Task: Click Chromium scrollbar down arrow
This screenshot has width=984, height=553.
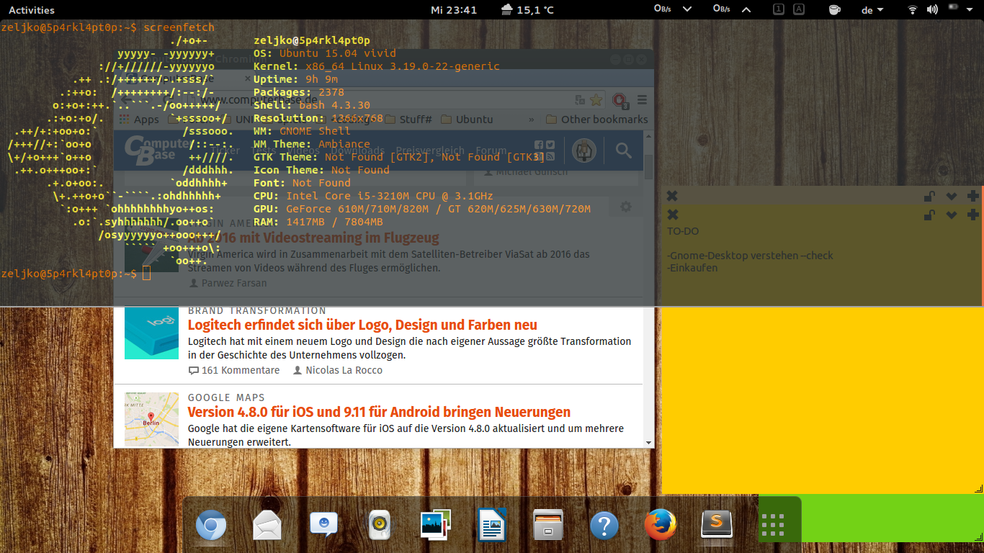Action: tap(648, 442)
